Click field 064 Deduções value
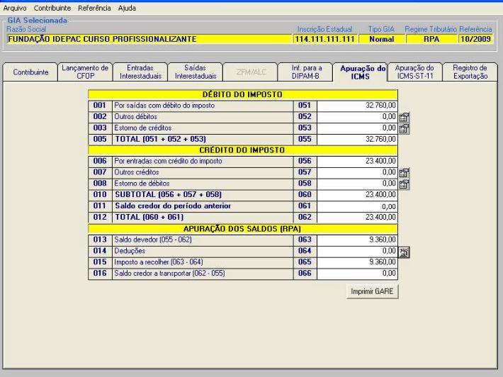This screenshot has width=503, height=377. [x=357, y=251]
